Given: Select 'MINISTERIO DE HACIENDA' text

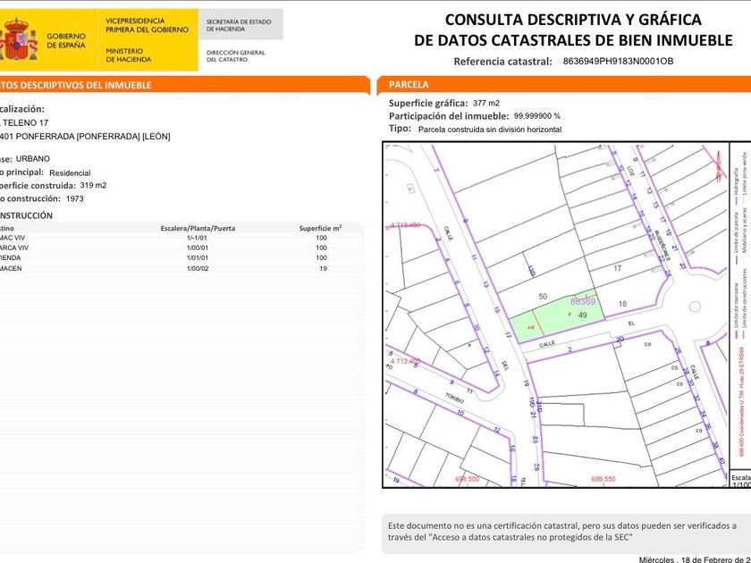Looking at the screenshot, I should pyautogui.click(x=129, y=55).
